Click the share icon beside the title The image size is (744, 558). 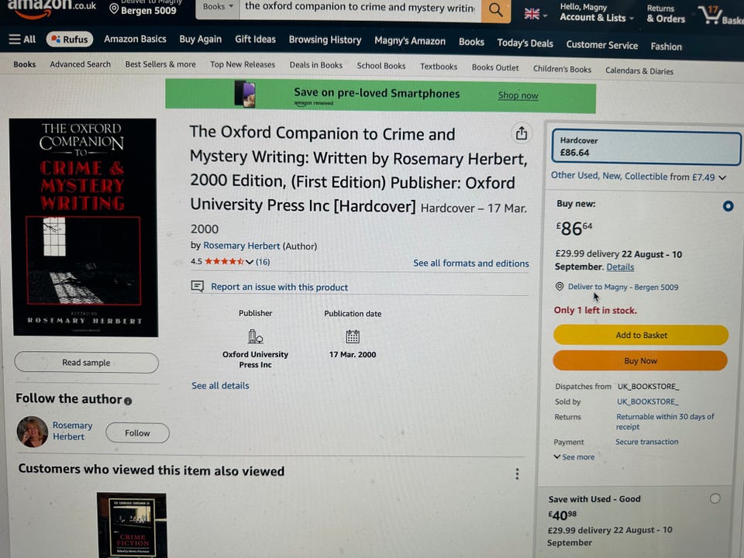tap(522, 133)
